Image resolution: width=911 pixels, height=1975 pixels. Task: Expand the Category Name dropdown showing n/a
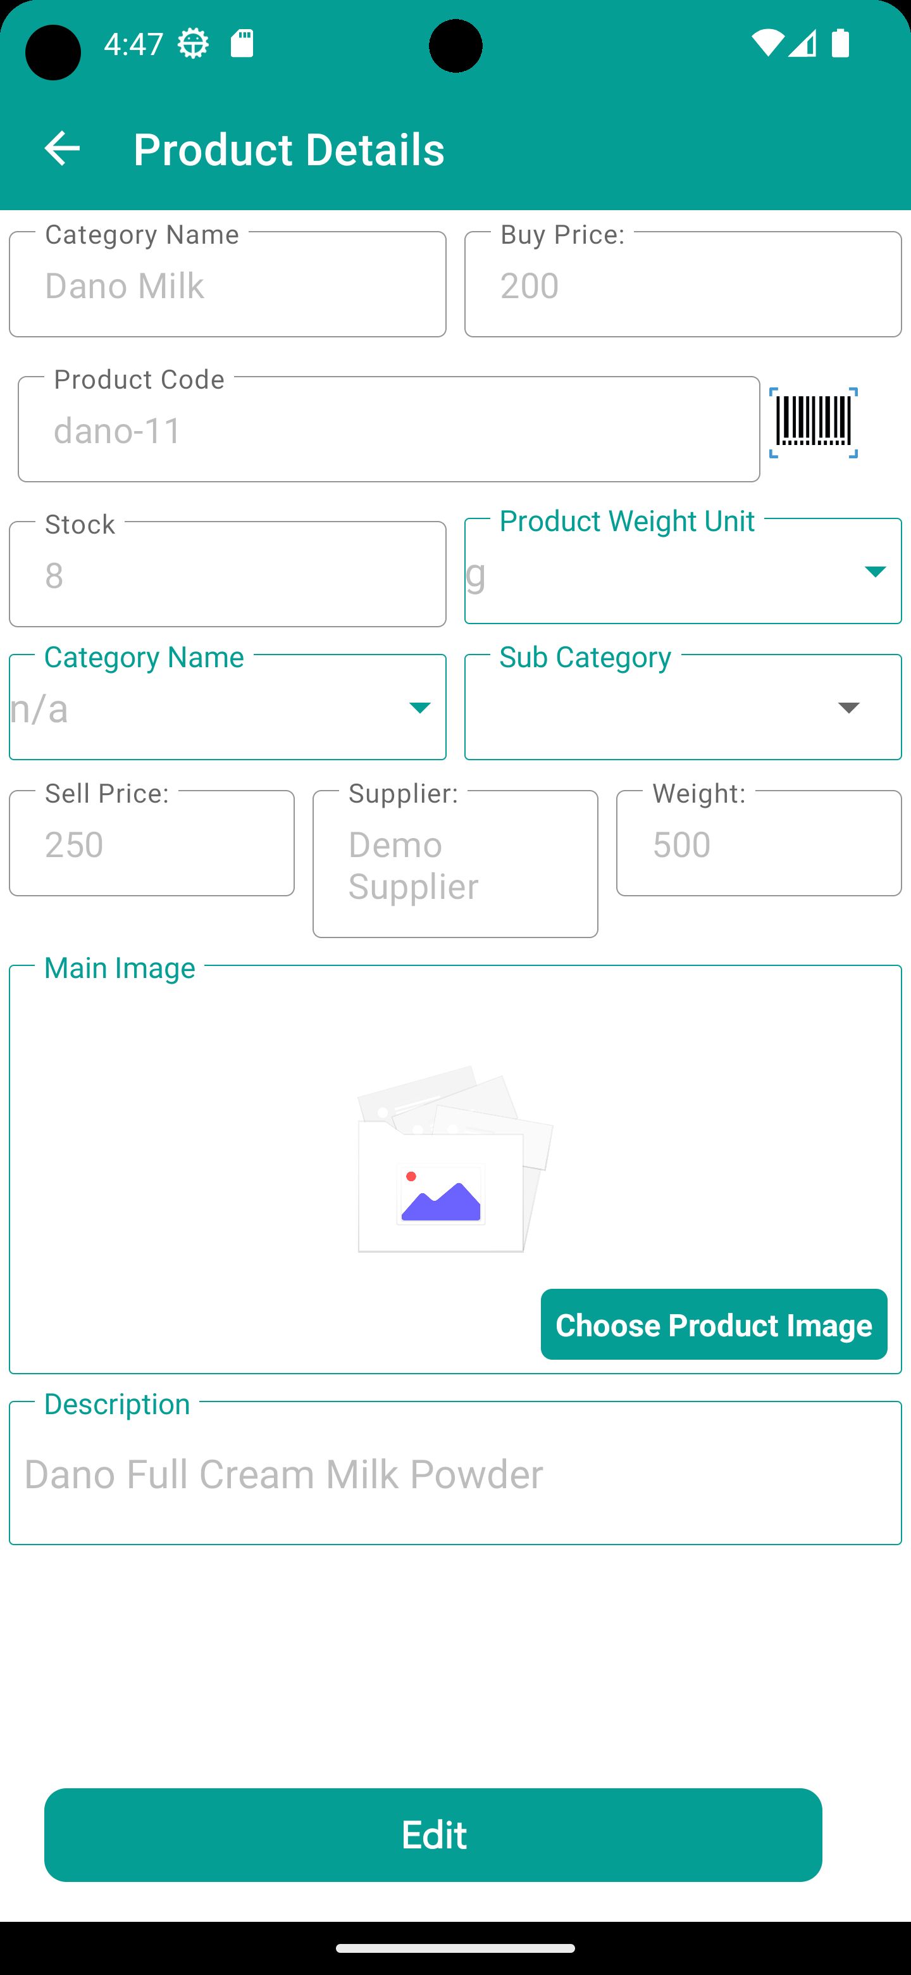(228, 707)
